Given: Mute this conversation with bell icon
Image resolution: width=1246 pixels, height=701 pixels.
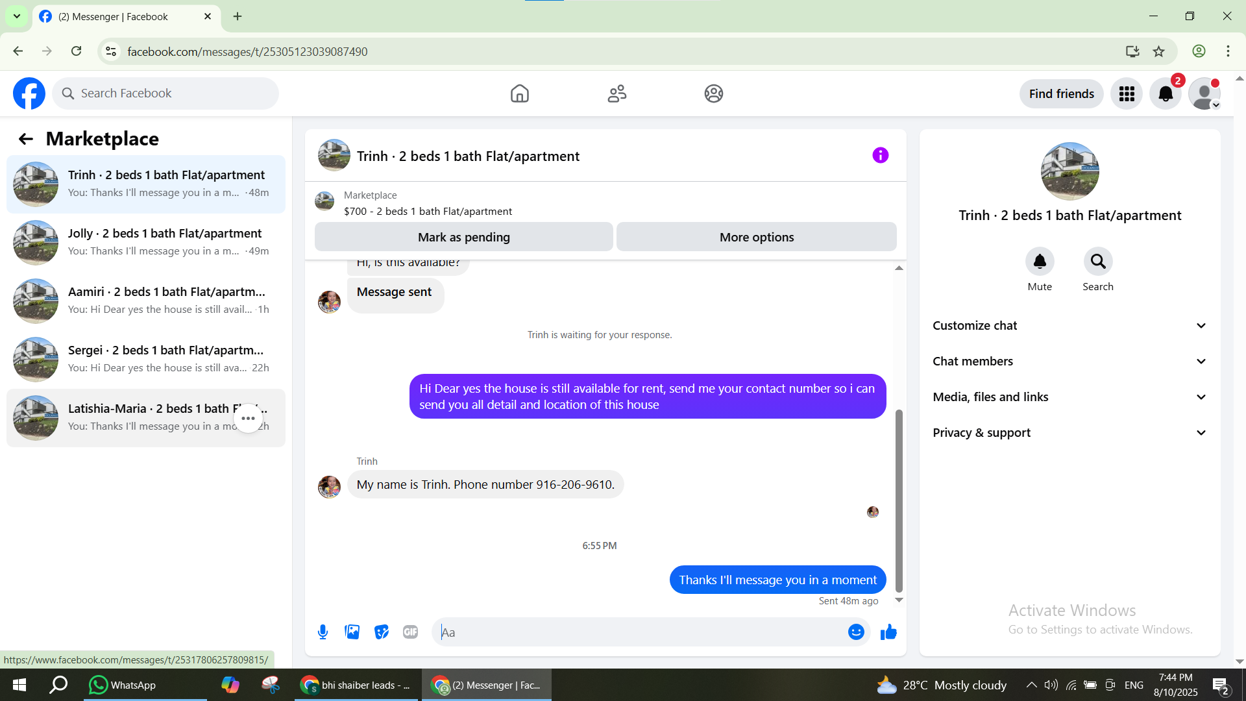Looking at the screenshot, I should [x=1039, y=262].
